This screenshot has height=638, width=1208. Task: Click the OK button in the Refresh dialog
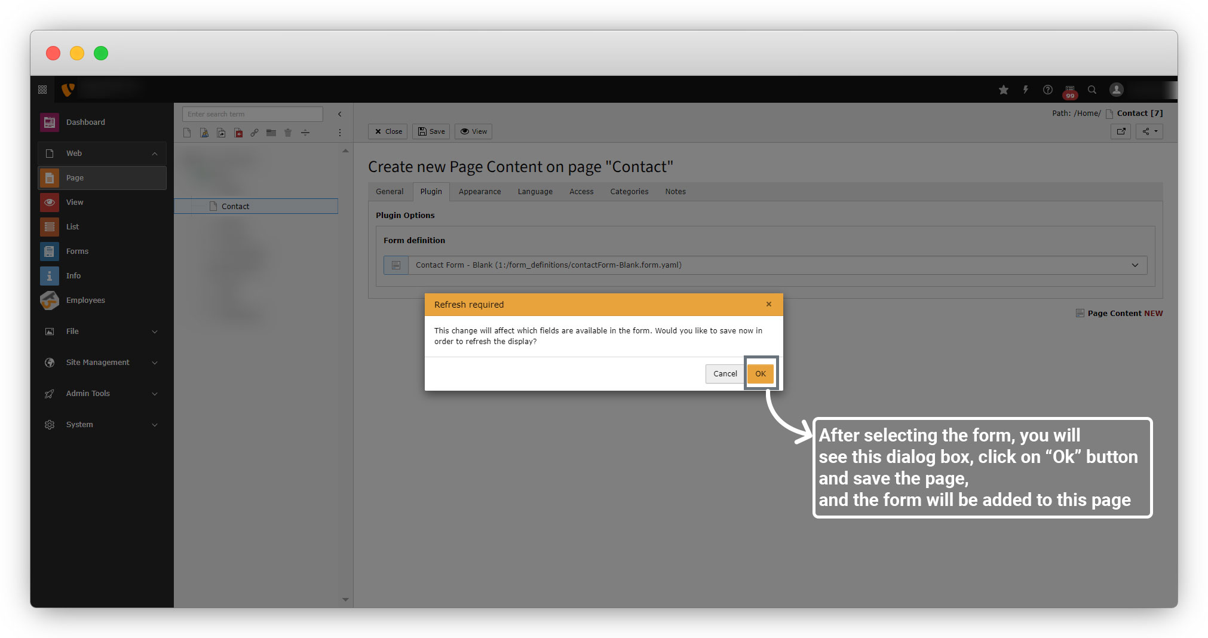point(760,373)
